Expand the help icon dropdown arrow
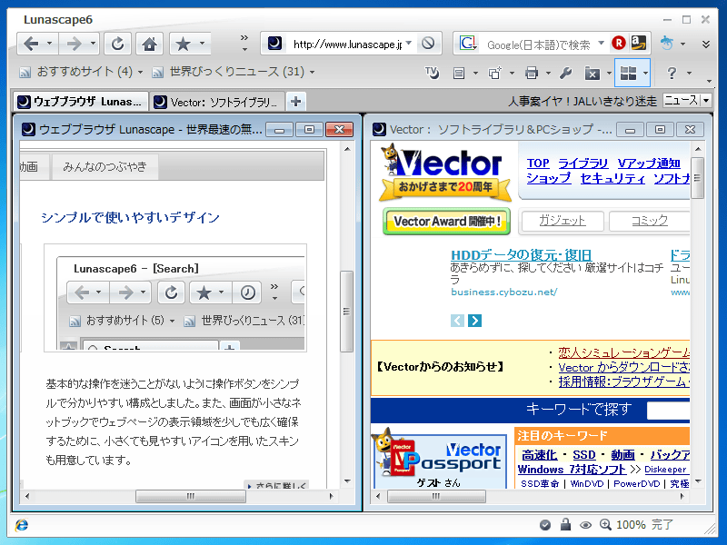 (689, 73)
